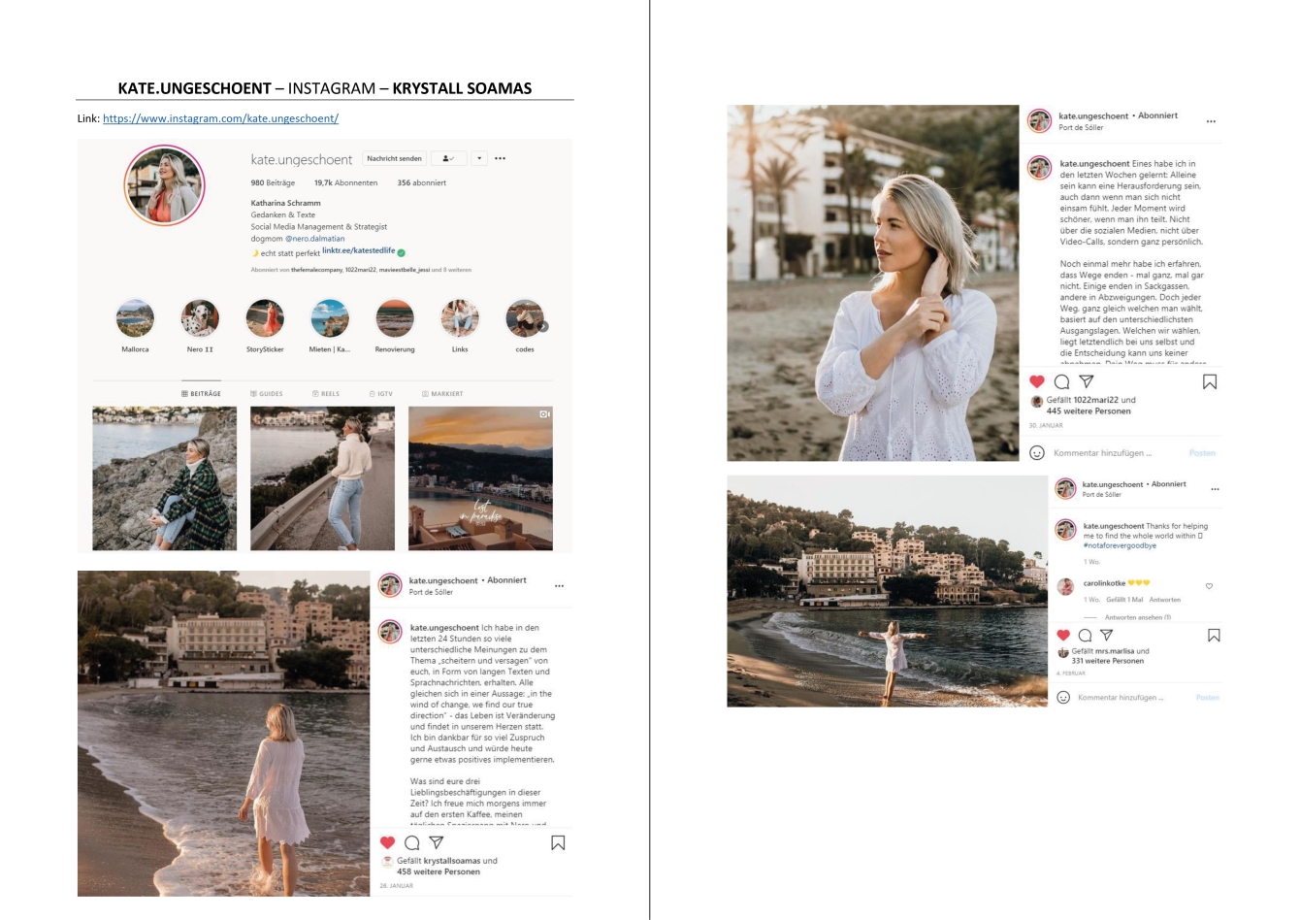Open the instagram.com/kate.ungeschoent link
Image resolution: width=1300 pixels, height=920 pixels.
pyautogui.click(x=220, y=118)
